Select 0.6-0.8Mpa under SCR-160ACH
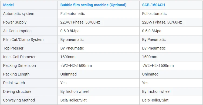This screenshot has height=105, width=203. tap(152, 31)
